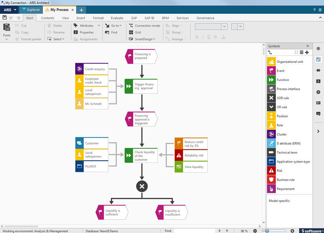Click the navigation gear icon atop right sidebar

pos(318,49)
